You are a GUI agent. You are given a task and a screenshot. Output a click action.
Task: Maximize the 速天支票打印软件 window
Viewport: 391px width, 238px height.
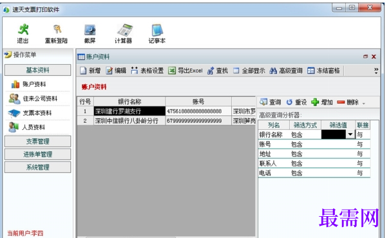point(352,8)
